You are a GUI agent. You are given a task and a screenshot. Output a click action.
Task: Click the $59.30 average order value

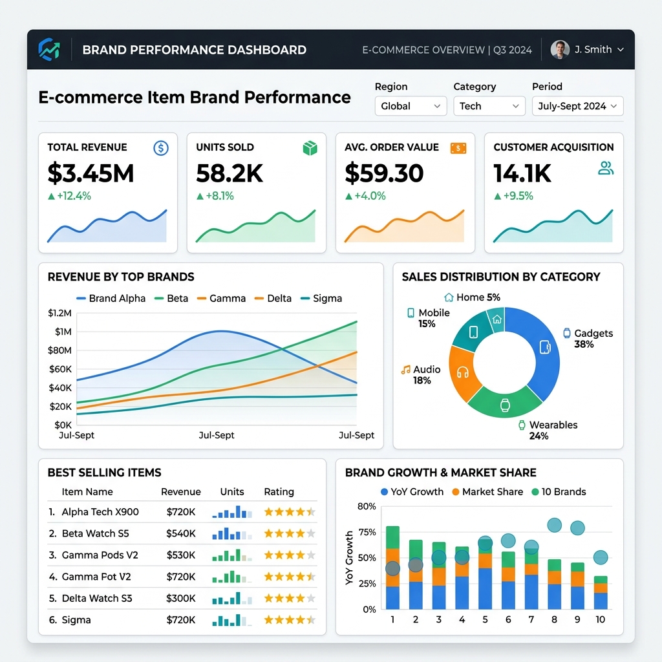point(384,173)
